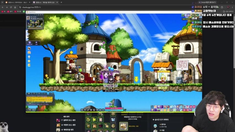Open the first popular character entry
Screen dimensions: 235x132
(160, 125)
